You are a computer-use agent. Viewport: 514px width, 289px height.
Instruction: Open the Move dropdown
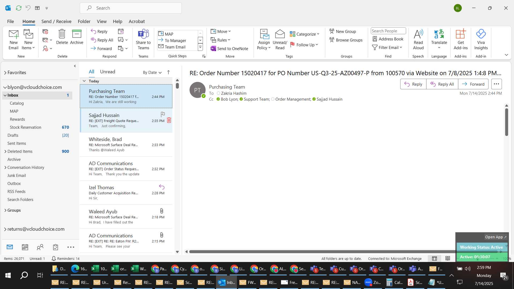221,31
